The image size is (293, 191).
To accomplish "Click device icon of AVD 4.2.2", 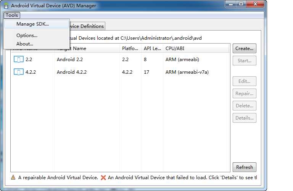I will pyautogui.click(x=18, y=72).
